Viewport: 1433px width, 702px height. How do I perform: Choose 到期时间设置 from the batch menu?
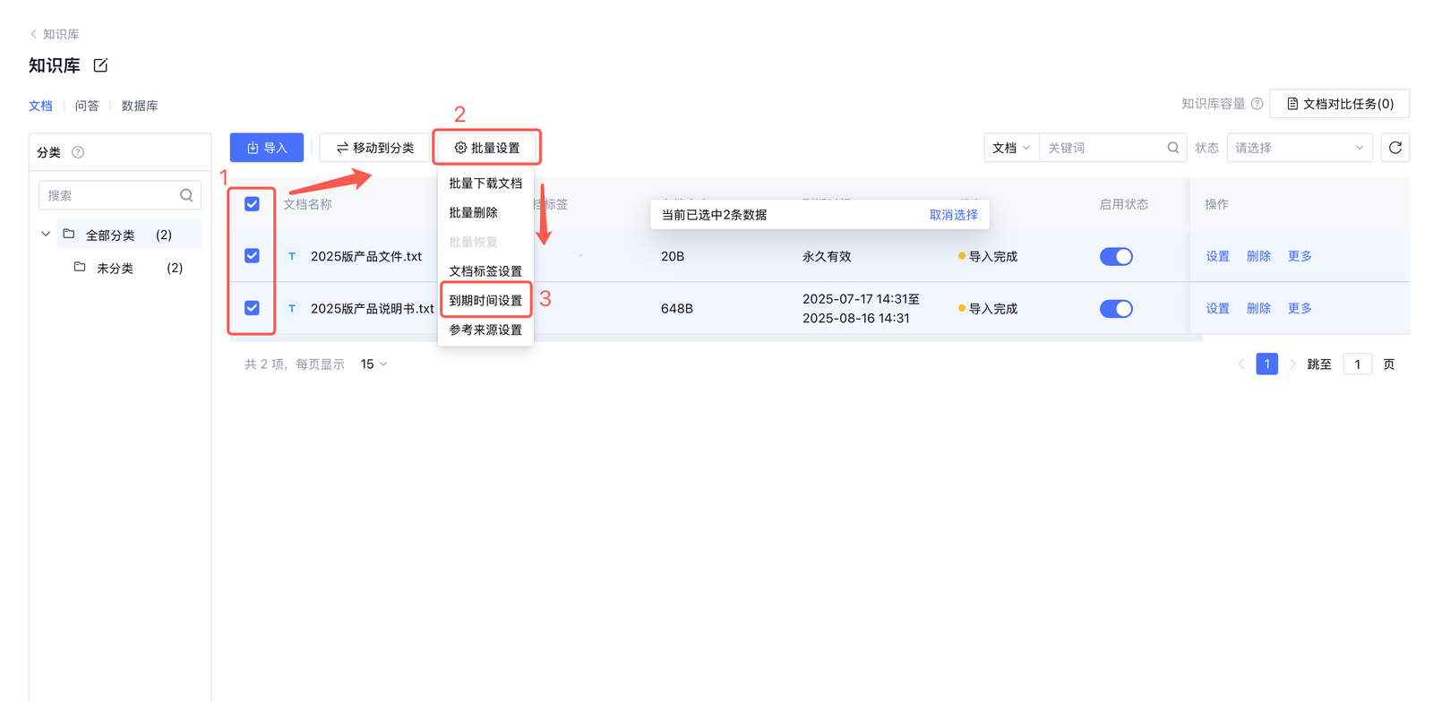click(485, 300)
